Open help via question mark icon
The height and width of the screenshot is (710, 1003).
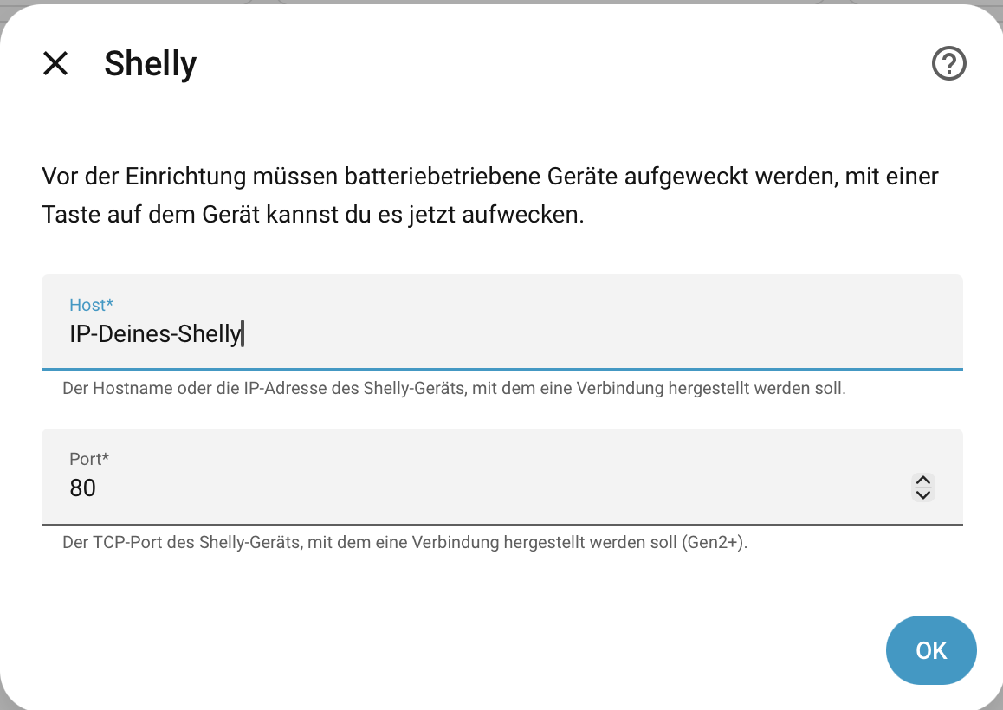point(948,63)
